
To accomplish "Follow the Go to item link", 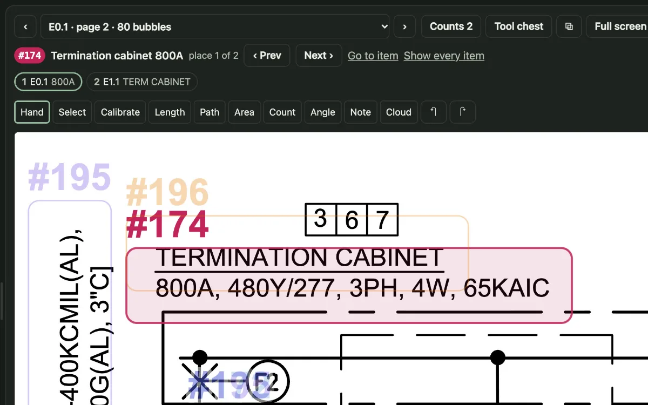I will (373, 56).
